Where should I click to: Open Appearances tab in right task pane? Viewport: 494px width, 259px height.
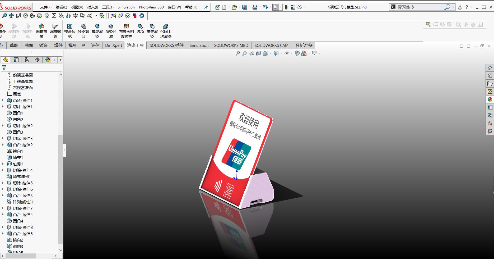(490, 99)
